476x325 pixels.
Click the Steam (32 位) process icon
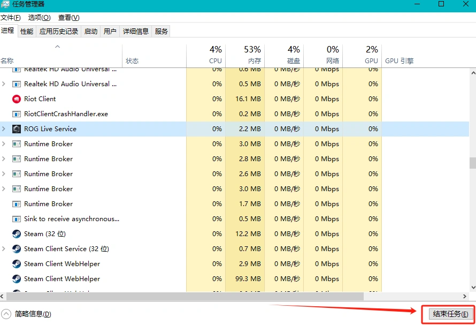[x=16, y=234]
